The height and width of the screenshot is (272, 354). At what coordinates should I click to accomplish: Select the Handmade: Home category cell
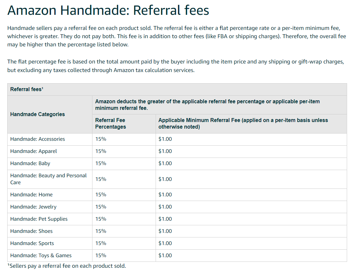click(x=50, y=195)
